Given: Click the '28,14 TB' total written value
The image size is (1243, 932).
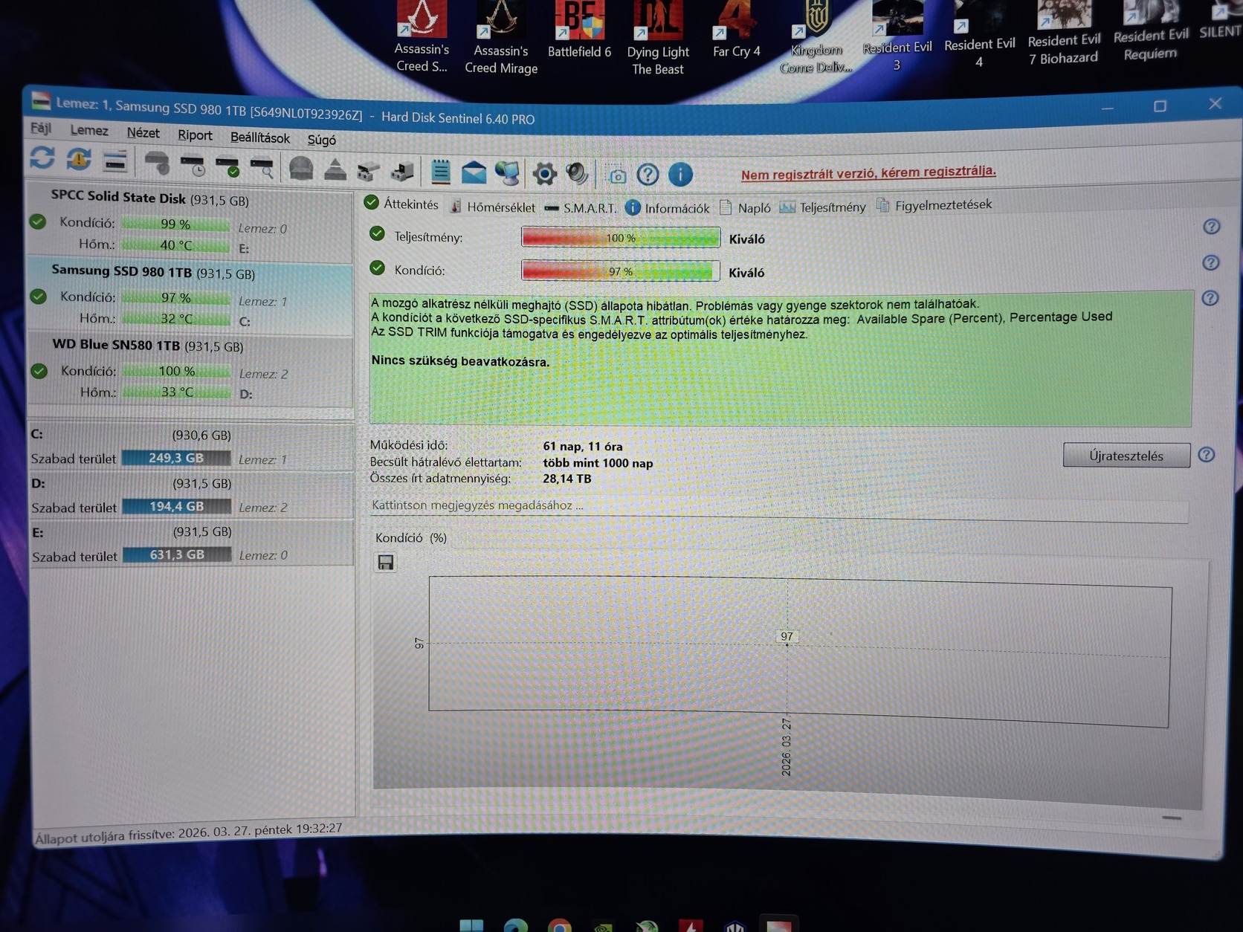Looking at the screenshot, I should [x=567, y=479].
